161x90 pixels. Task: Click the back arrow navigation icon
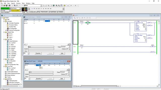click(71, 5)
